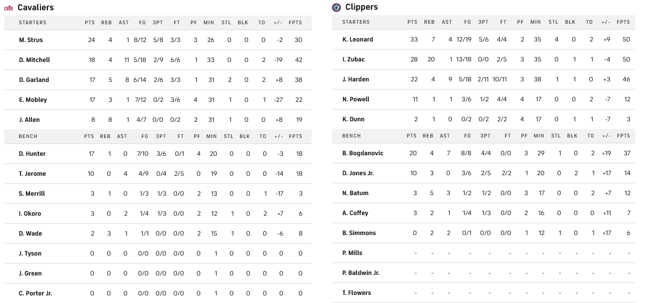Select D. Hunter from Cavaliers bench
The width and height of the screenshot is (653, 303).
coord(32,154)
